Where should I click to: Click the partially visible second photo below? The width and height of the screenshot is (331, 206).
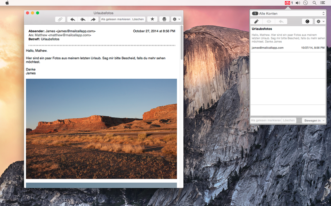click(101, 185)
